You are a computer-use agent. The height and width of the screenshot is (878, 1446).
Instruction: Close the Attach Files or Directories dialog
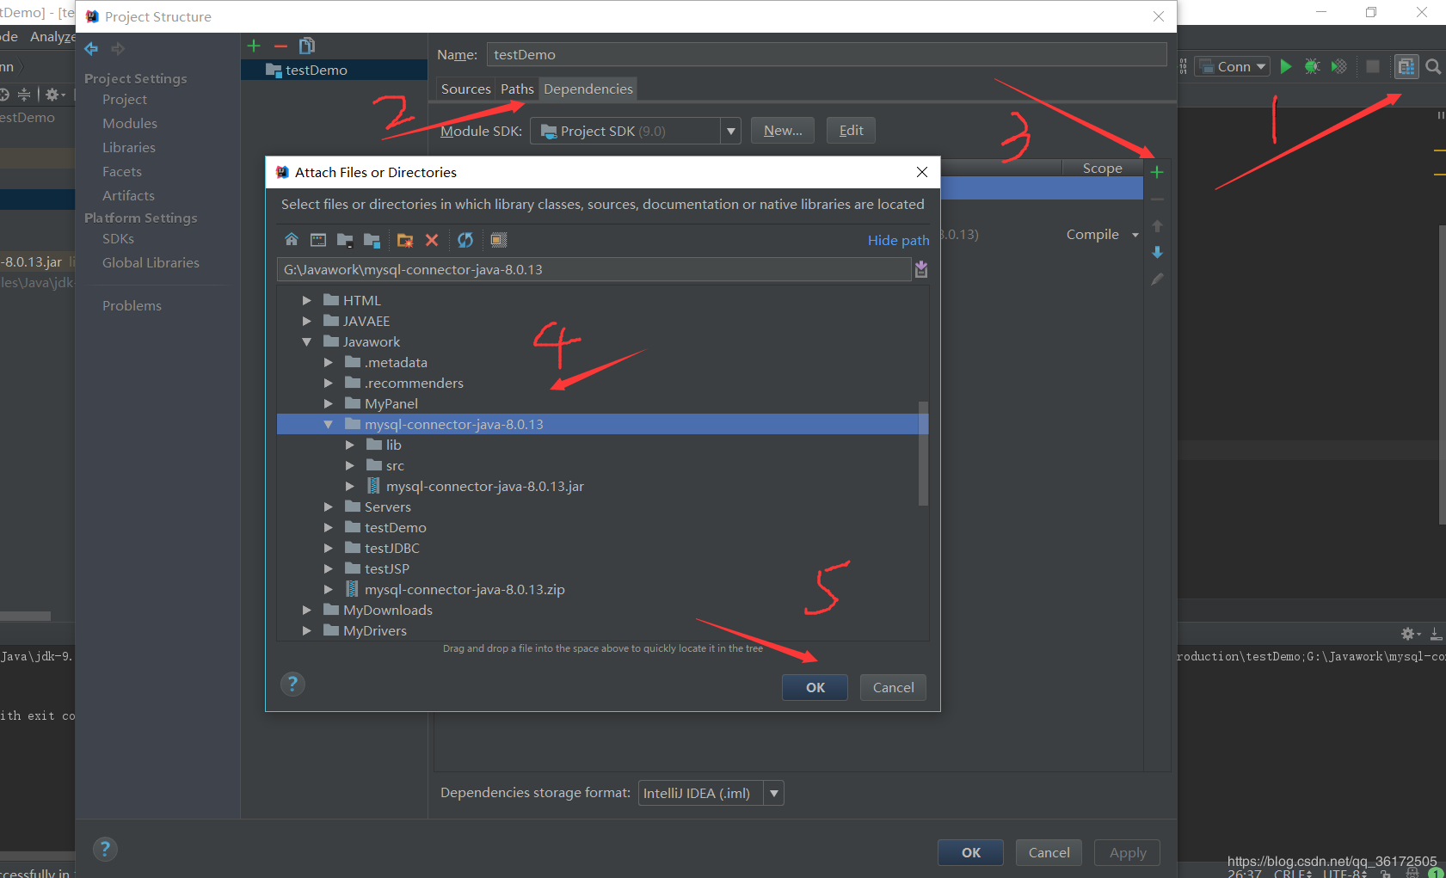922,172
